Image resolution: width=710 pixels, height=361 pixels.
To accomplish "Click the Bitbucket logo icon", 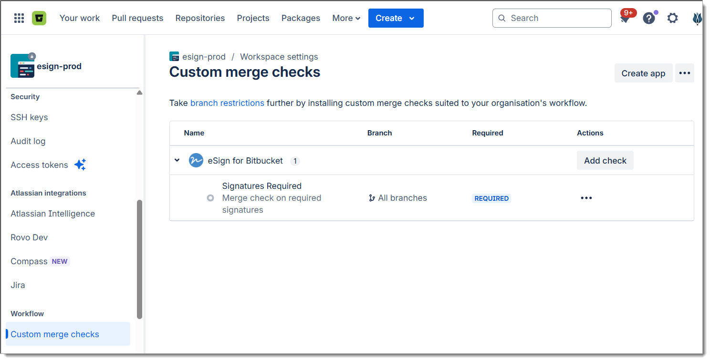I will point(39,18).
